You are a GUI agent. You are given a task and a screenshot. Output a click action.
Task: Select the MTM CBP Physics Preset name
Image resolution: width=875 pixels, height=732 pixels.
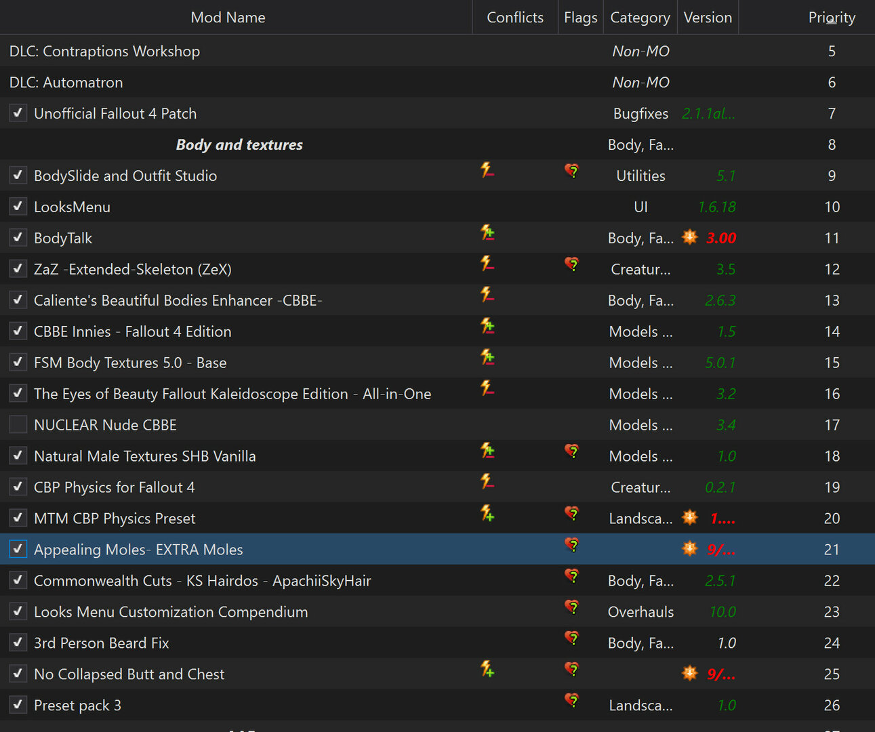(x=115, y=518)
